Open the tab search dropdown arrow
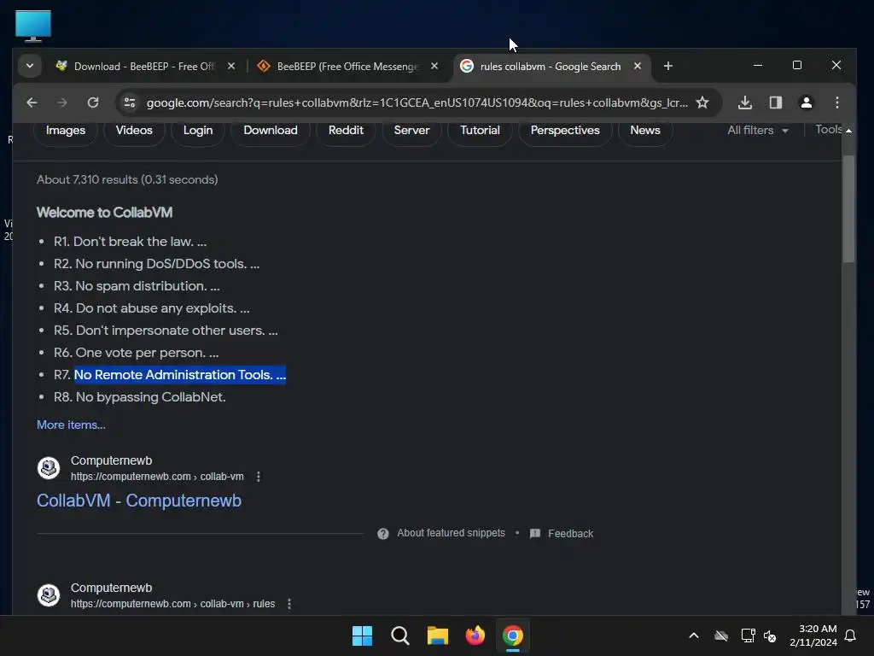Screen dimensions: 874x656 [x=30, y=66]
